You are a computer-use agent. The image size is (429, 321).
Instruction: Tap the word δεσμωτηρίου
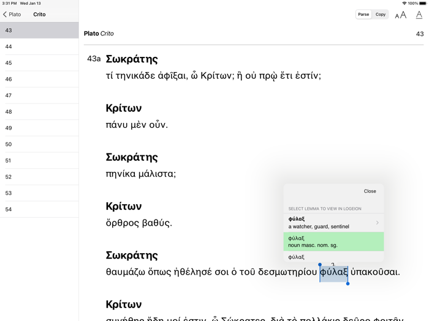pos(287,272)
